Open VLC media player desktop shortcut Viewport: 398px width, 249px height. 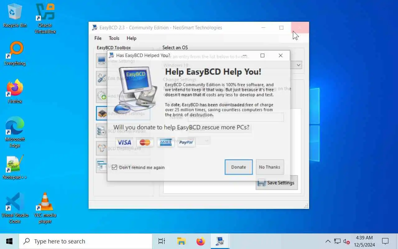point(45,208)
